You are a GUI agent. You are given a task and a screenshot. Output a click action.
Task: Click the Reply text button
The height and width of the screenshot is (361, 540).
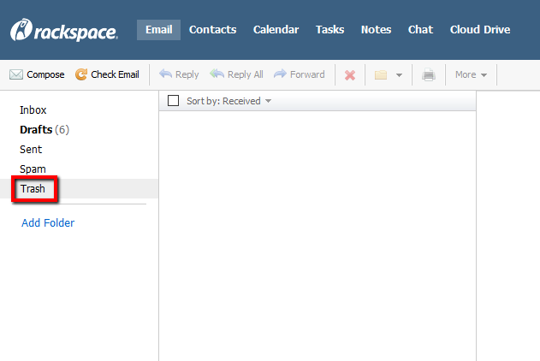click(x=187, y=74)
